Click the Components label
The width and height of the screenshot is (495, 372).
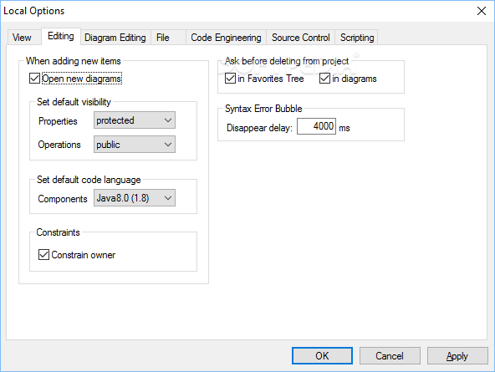tap(63, 199)
